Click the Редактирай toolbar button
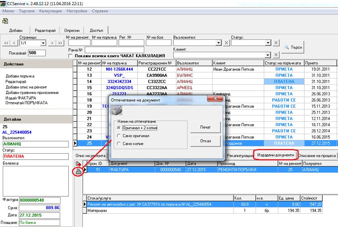The image size is (338, 227). click(x=45, y=30)
